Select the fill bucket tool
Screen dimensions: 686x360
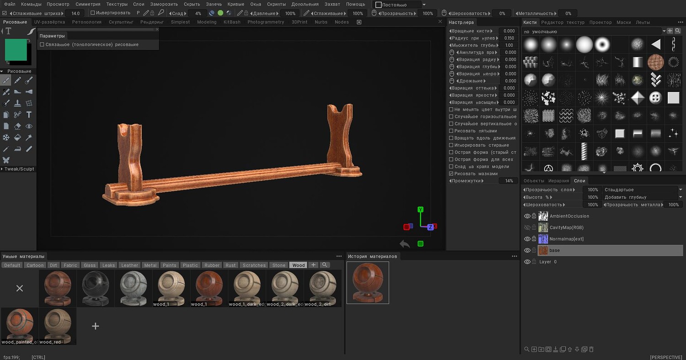tap(17, 138)
